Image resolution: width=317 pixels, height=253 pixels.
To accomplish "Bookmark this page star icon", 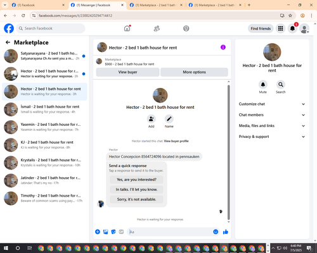I will (x=290, y=15).
